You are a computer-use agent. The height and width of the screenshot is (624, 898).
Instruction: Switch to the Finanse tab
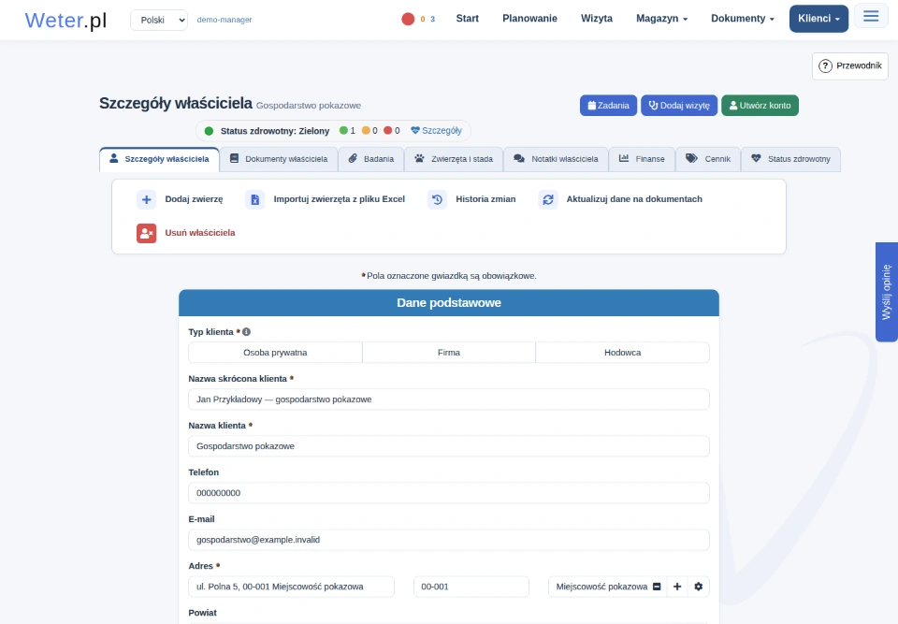642,159
